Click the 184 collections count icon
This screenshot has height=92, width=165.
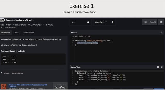[7, 25]
